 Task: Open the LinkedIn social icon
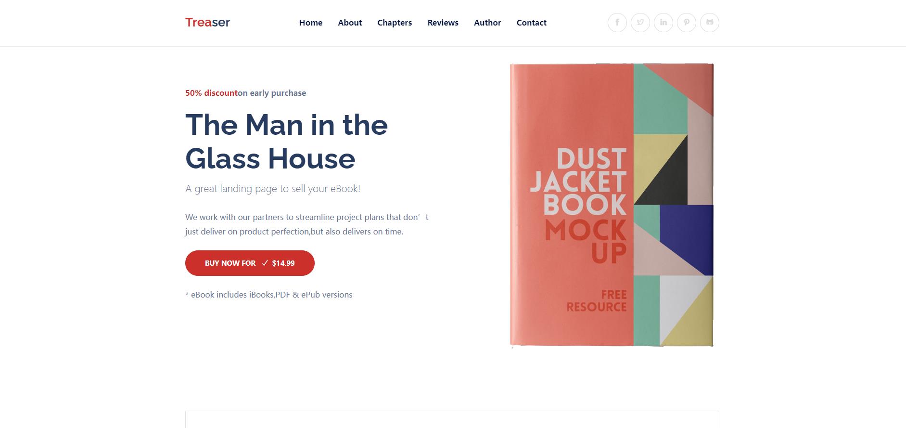point(663,23)
